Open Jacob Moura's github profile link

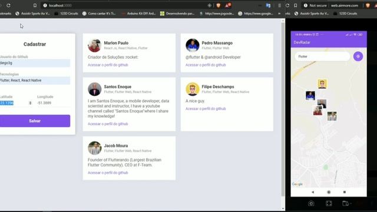108,173
